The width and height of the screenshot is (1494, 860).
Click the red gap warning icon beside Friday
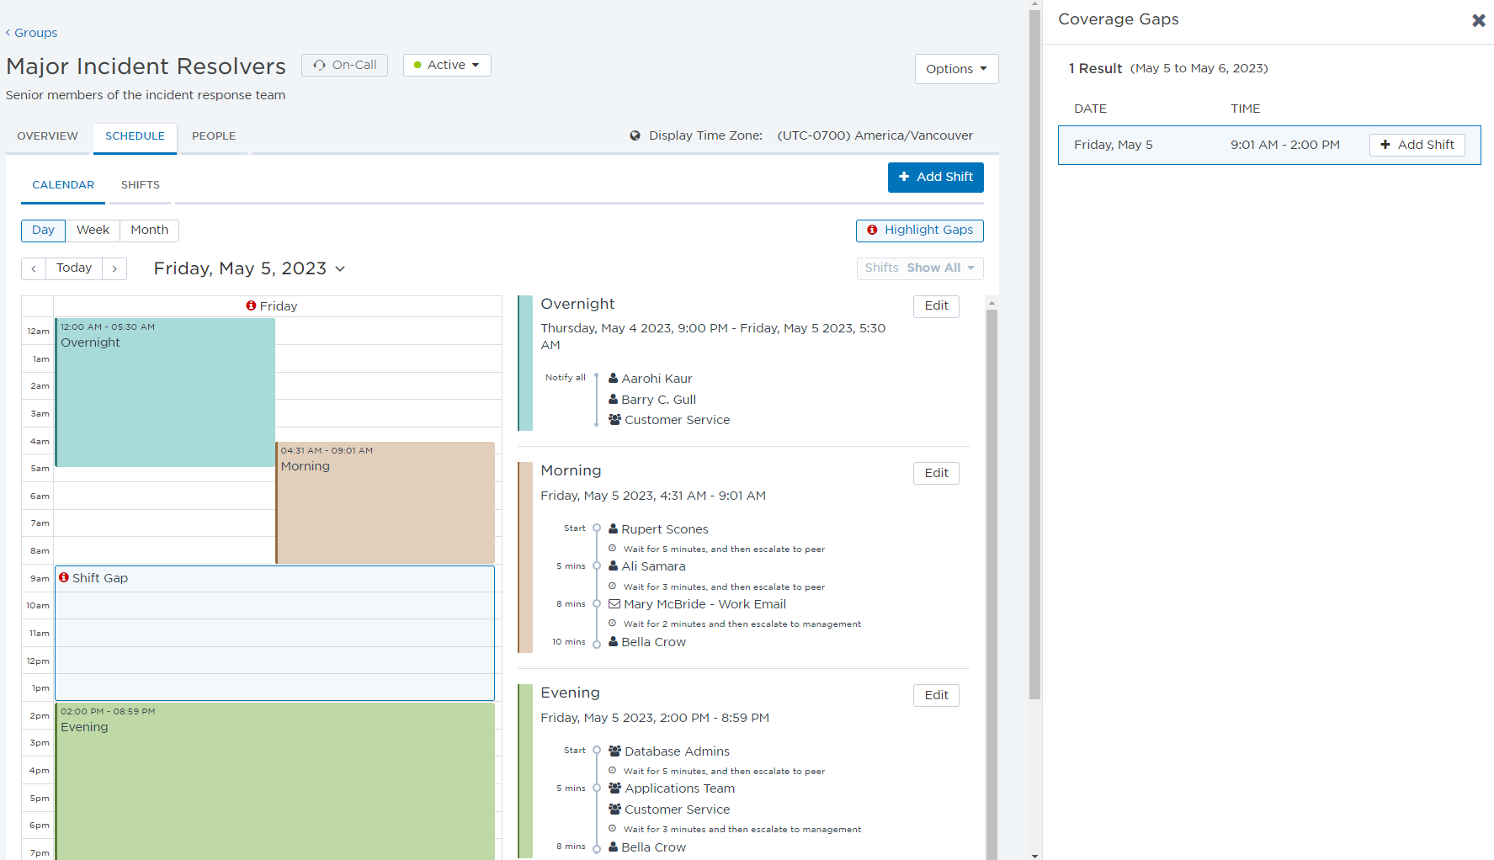pos(251,305)
